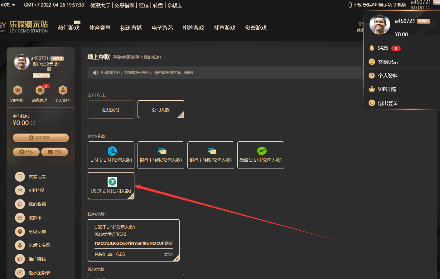
Task: Refresh the 中心钱包 balance with circular arrow icon
Action: [x=33, y=123]
